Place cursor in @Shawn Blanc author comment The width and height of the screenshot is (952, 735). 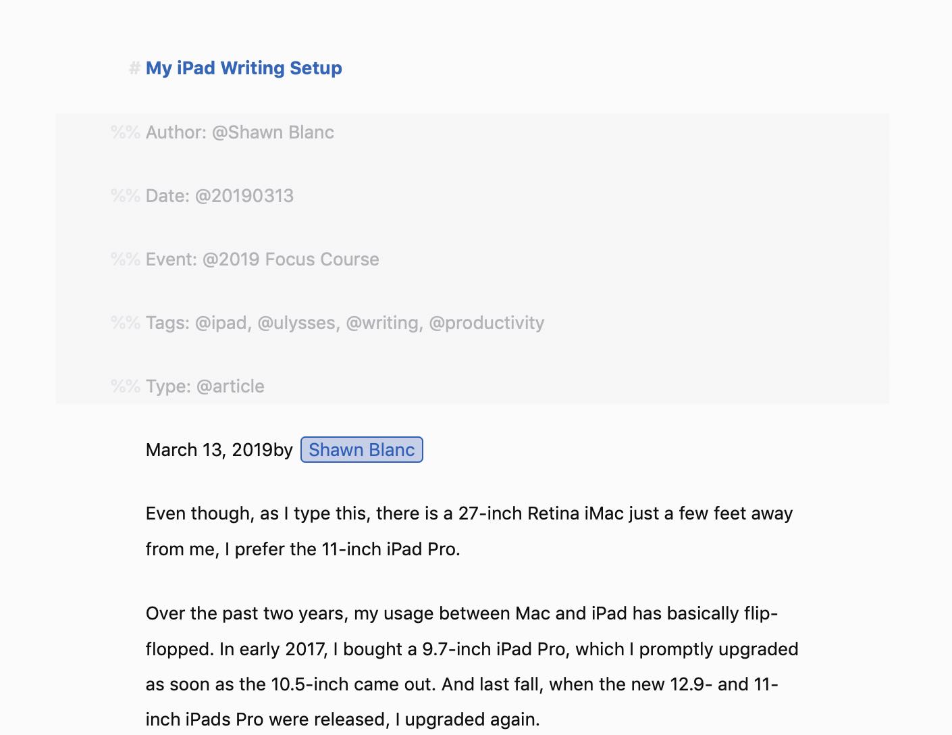[x=273, y=132]
